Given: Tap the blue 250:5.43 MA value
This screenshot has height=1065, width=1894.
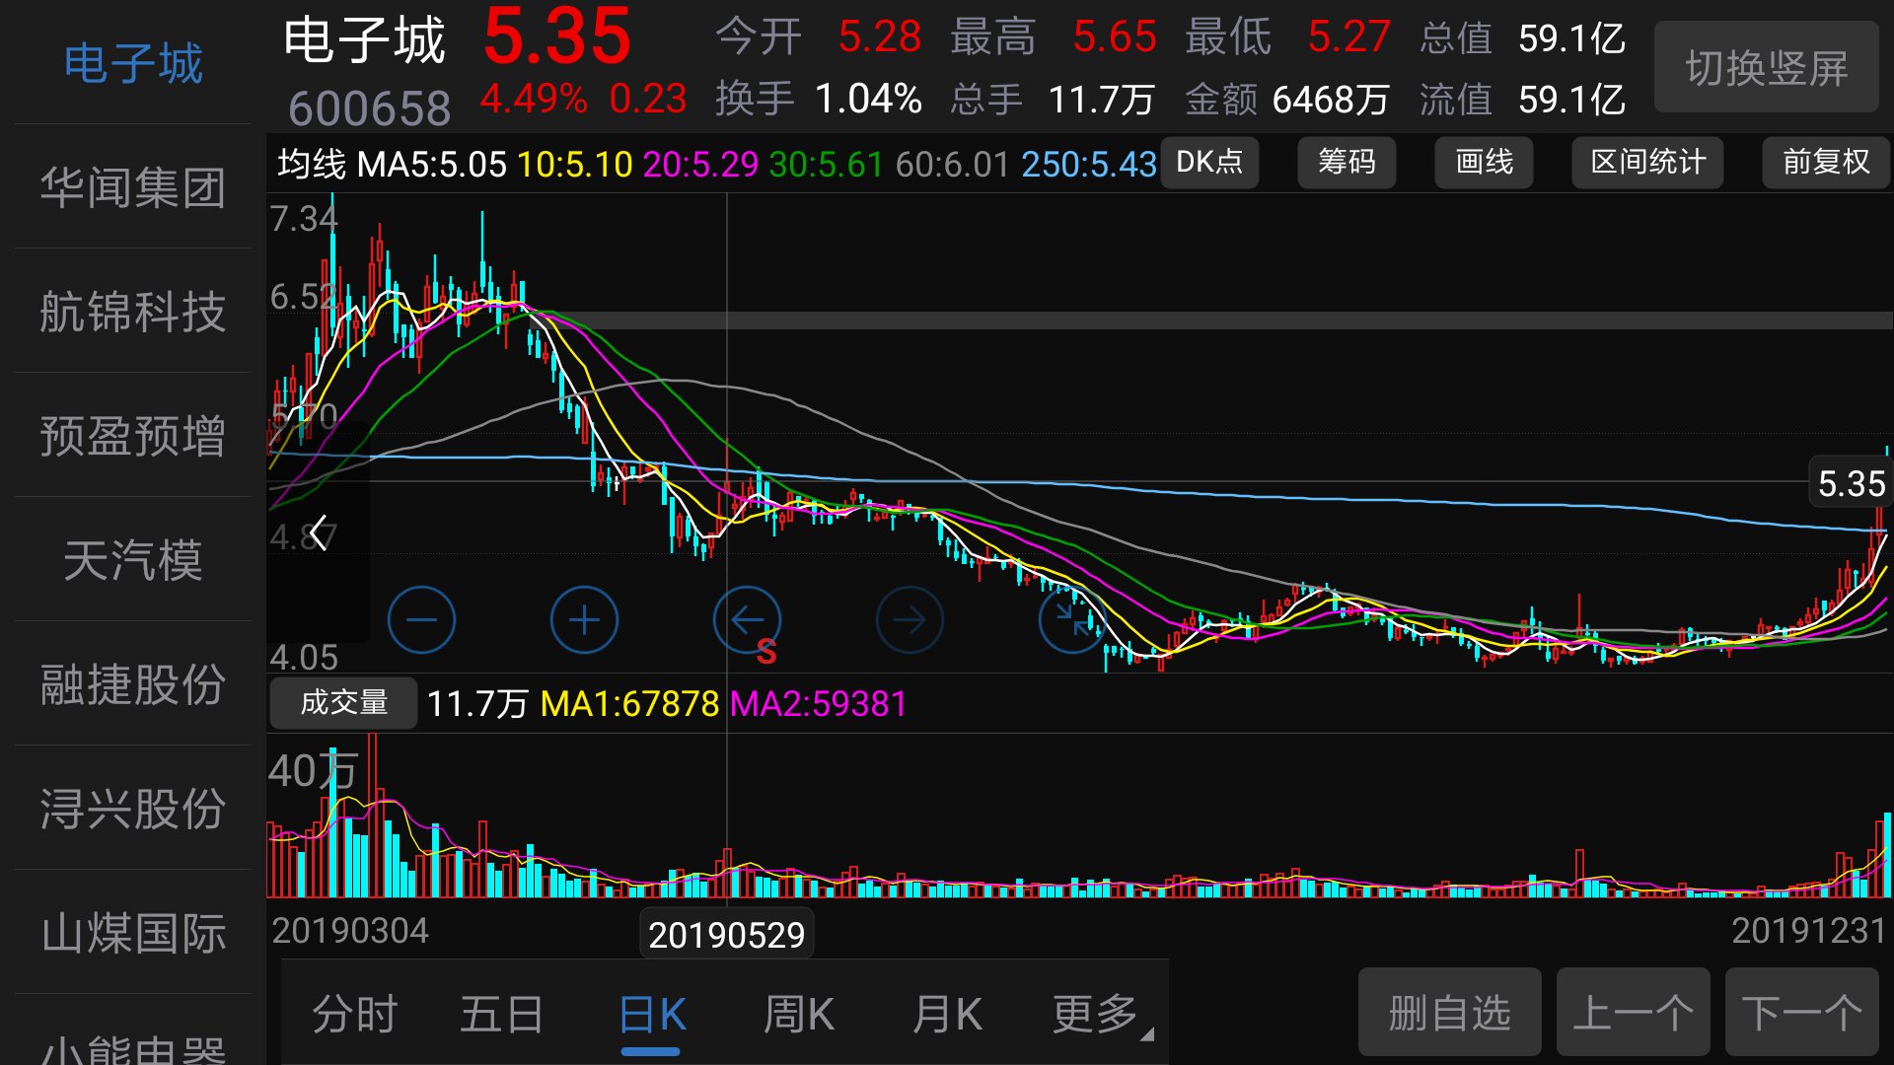Looking at the screenshot, I should [x=1089, y=164].
